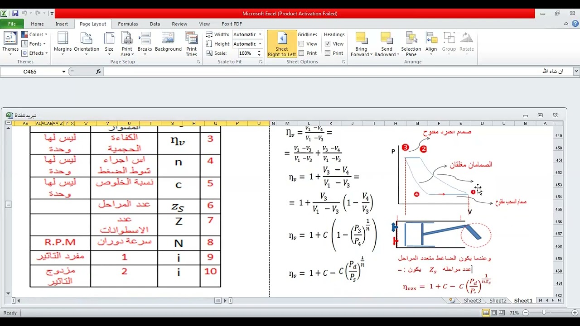Select the Sheet3 worksheet tab
The image size is (580, 326).
[472, 301]
